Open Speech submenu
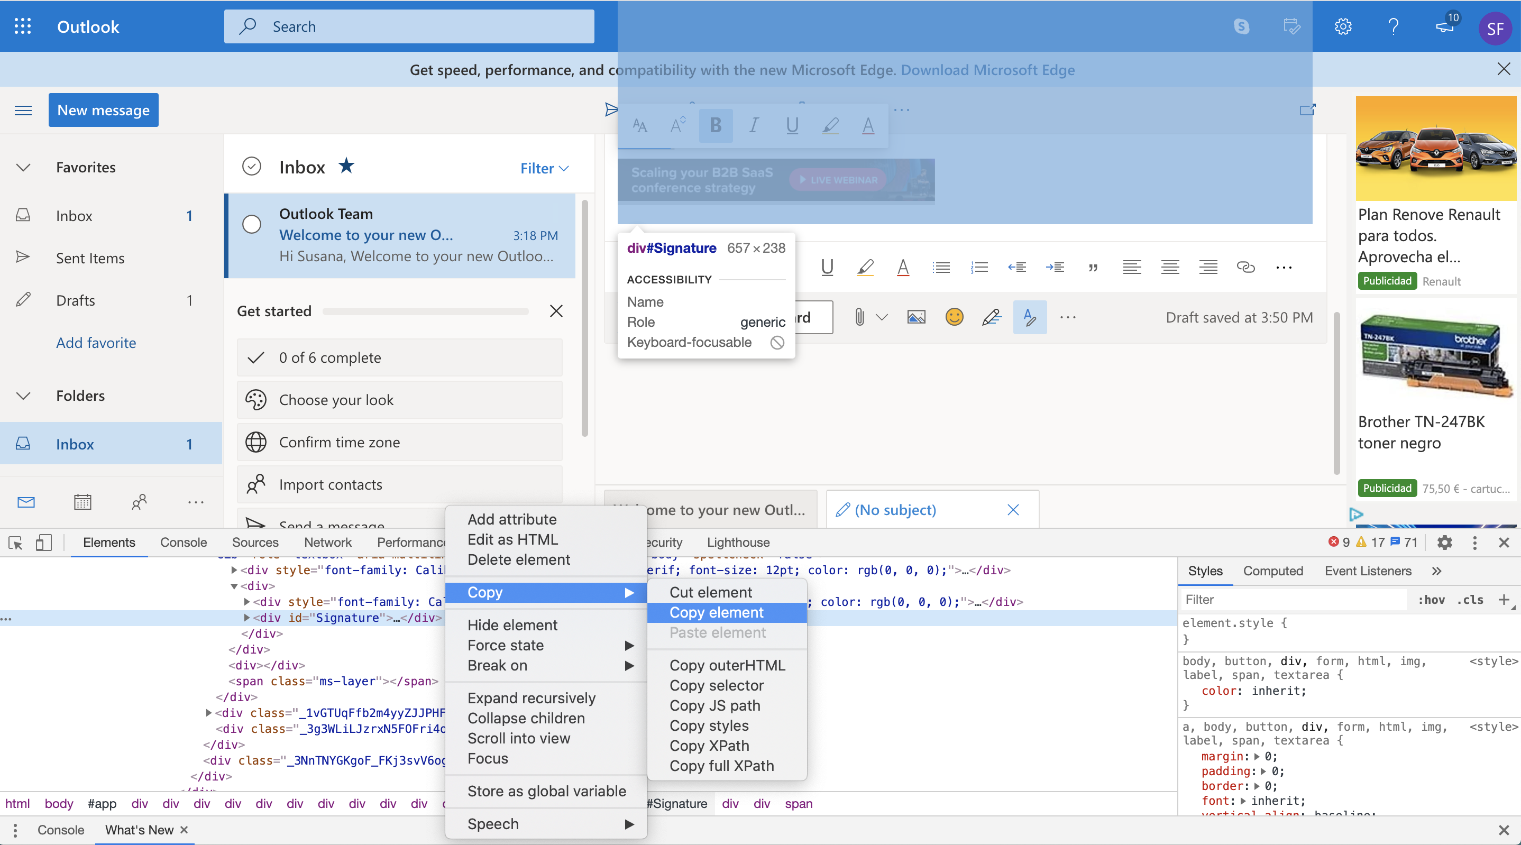 pyautogui.click(x=546, y=824)
